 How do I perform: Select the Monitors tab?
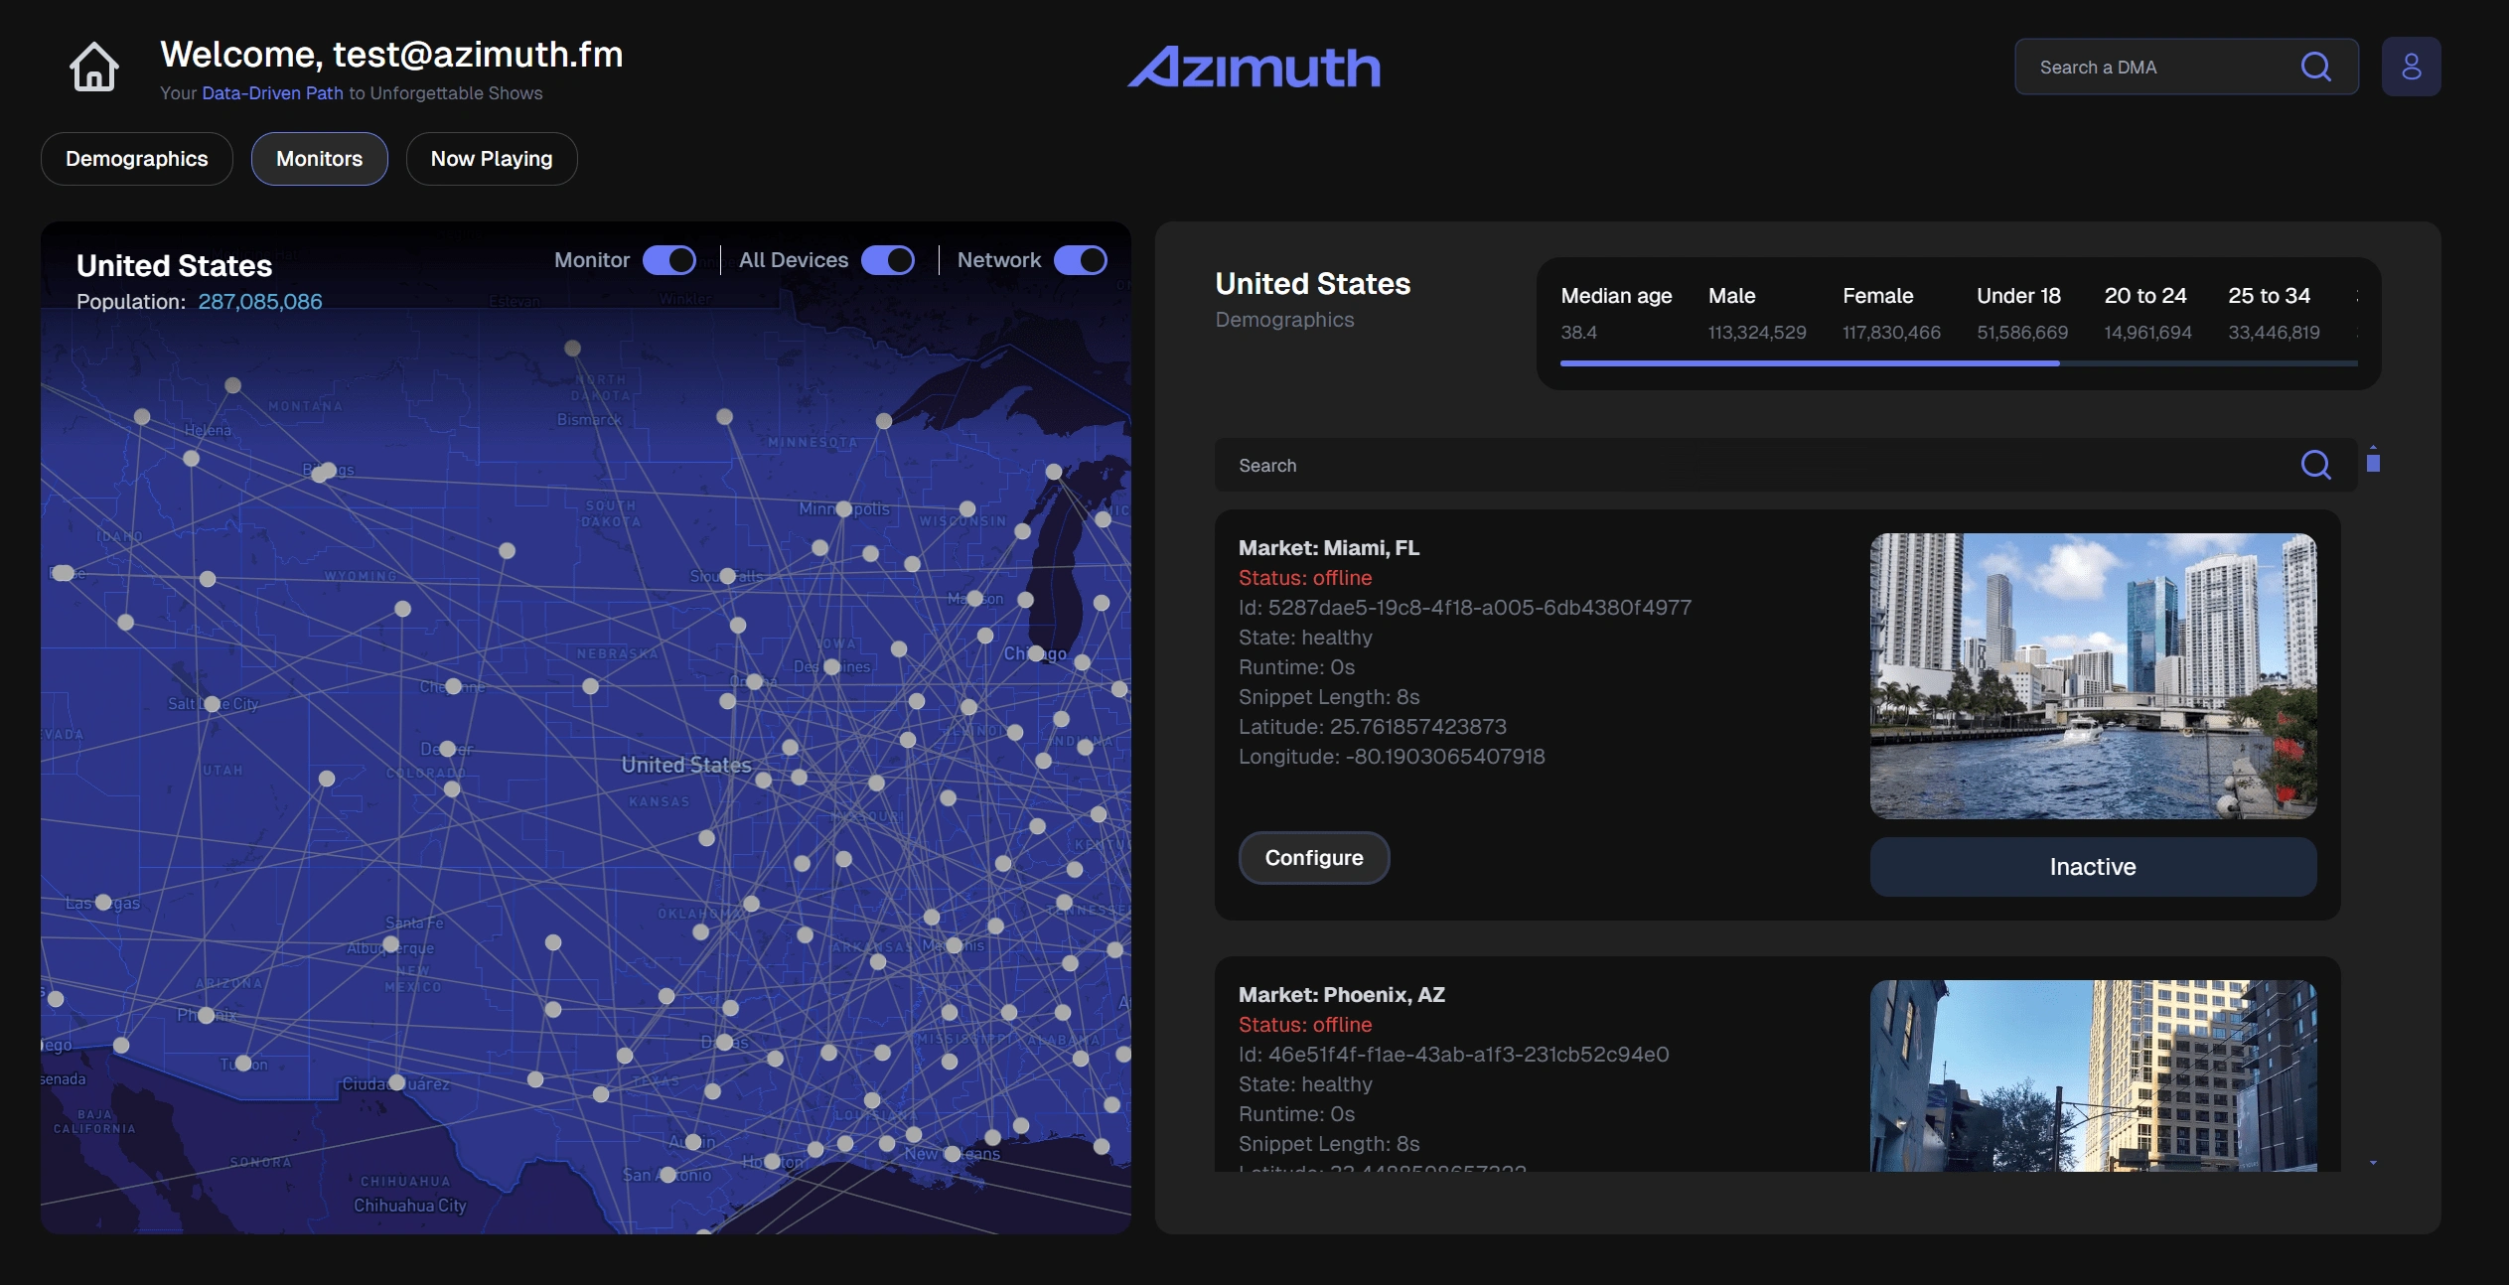point(319,159)
